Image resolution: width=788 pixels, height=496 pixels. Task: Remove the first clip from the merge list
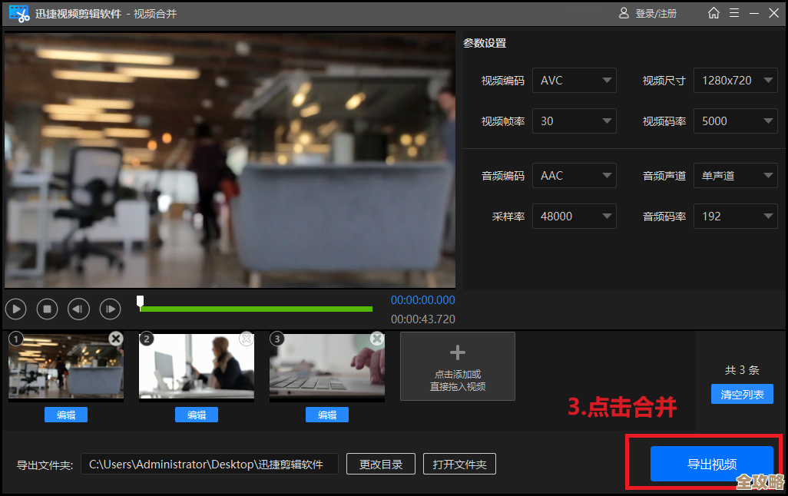(116, 338)
